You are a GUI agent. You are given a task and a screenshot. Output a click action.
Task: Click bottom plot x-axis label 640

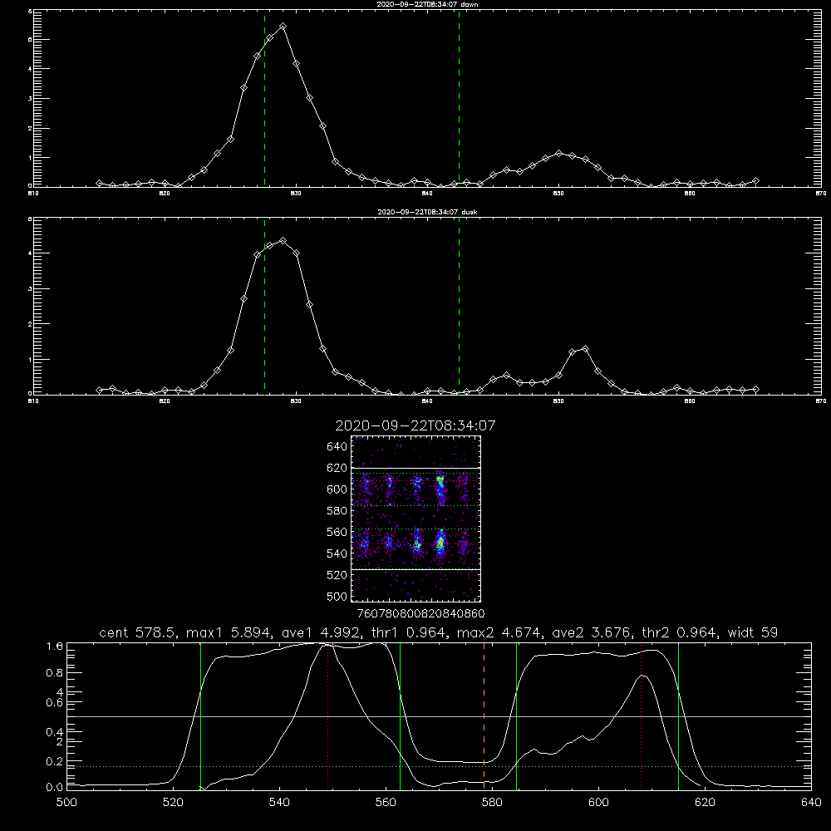[x=811, y=803]
